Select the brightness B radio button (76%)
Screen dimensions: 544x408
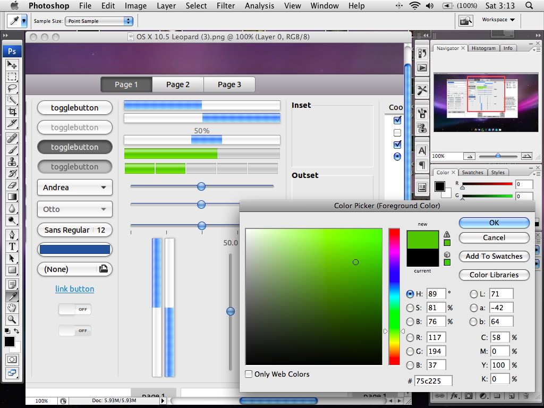[410, 321]
